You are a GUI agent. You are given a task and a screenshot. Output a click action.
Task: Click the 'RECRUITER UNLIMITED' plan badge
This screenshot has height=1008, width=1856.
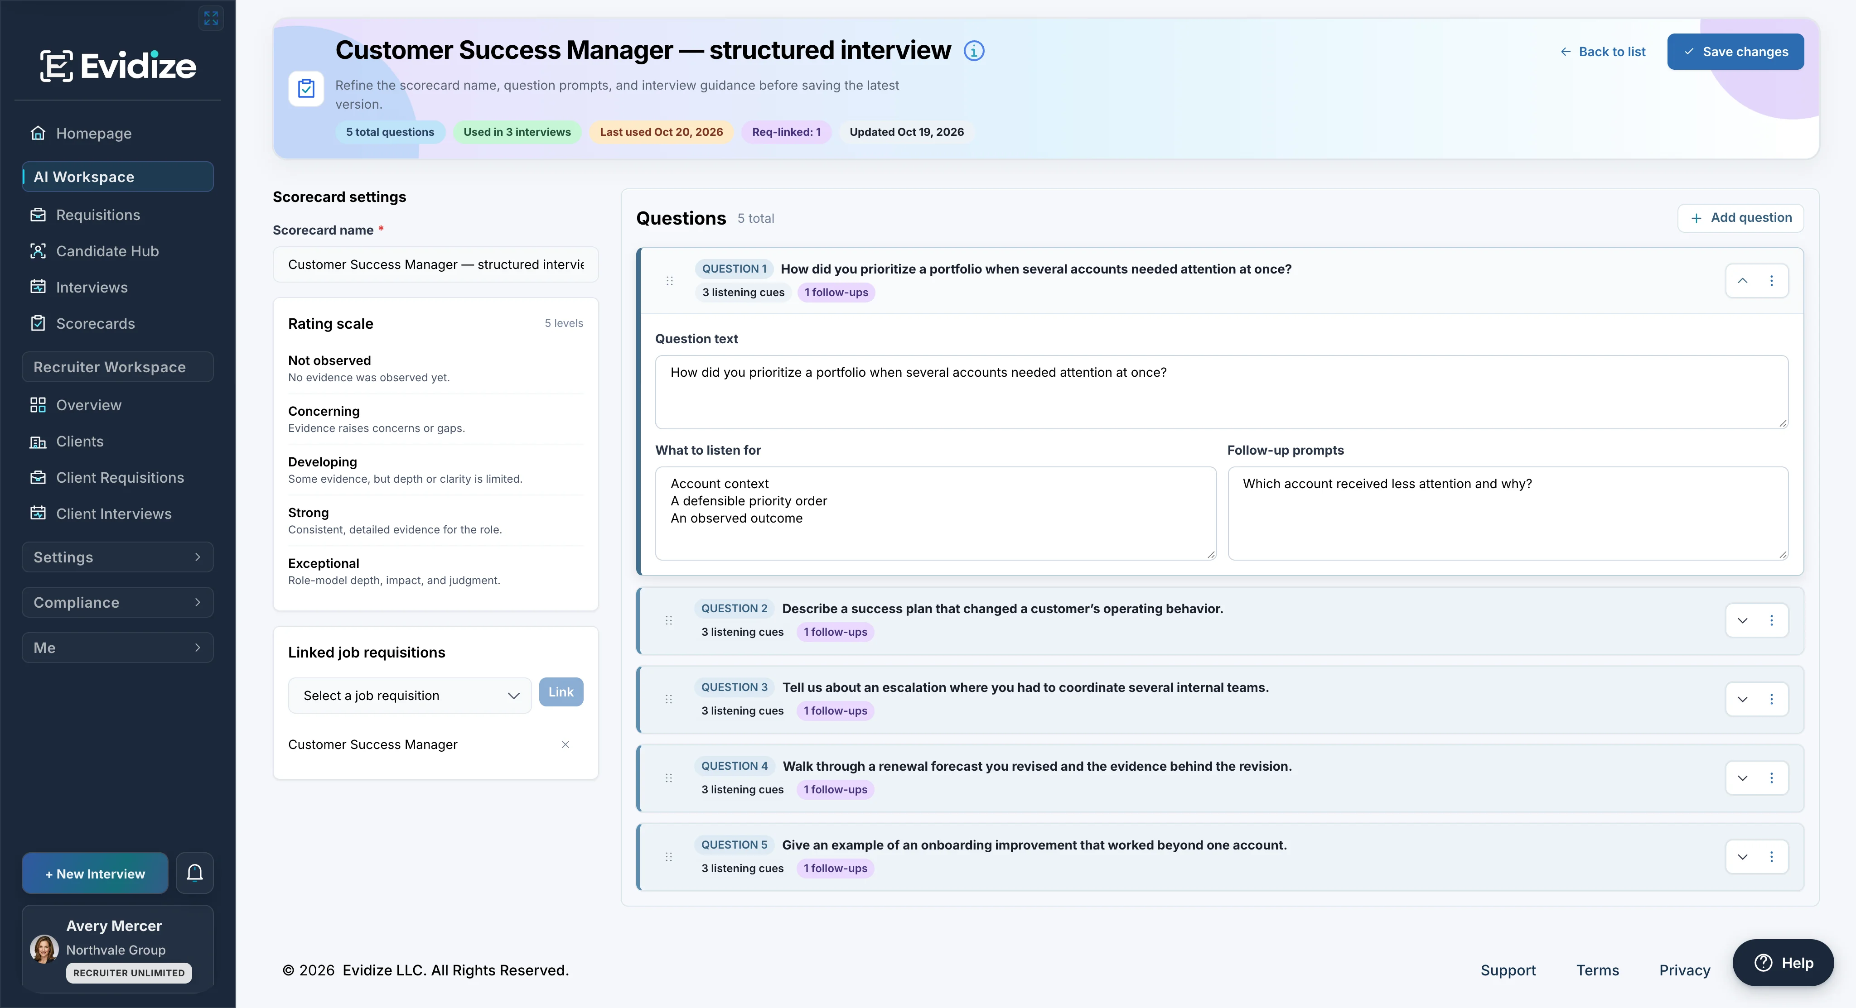tap(129, 973)
